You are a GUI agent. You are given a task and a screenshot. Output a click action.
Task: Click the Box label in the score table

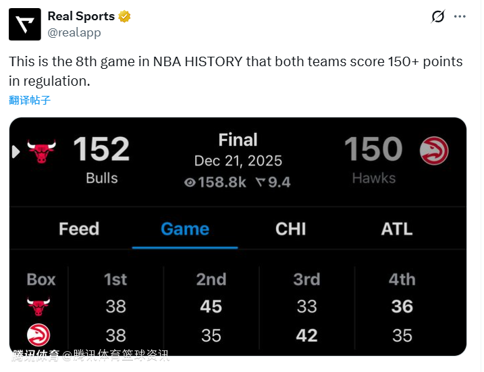(41, 280)
